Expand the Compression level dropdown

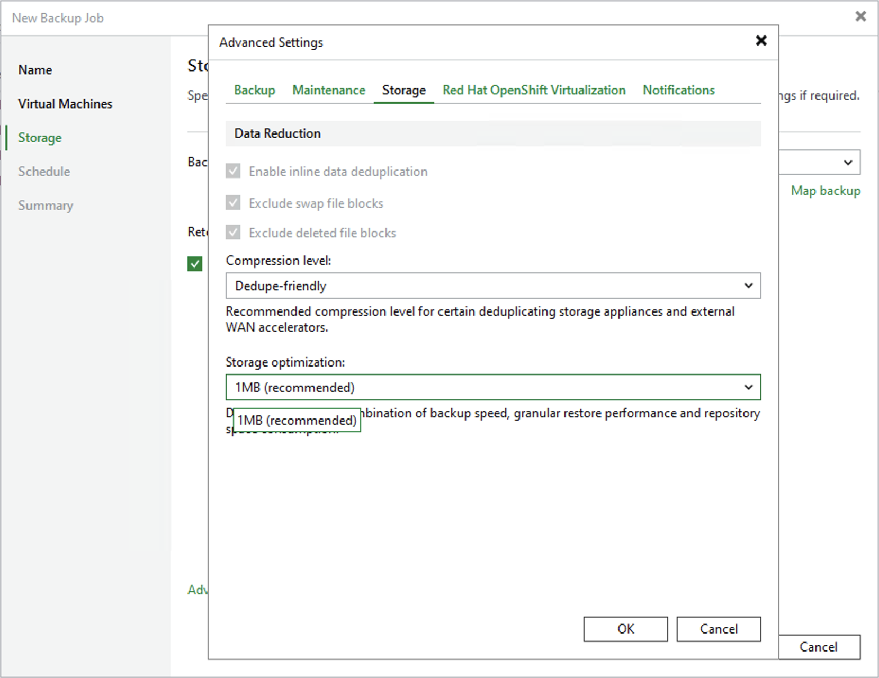pos(493,286)
